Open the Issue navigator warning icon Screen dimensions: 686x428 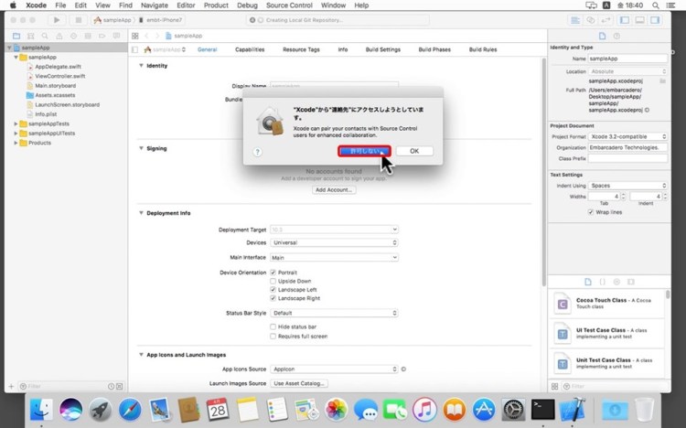pyautogui.click(x=59, y=36)
